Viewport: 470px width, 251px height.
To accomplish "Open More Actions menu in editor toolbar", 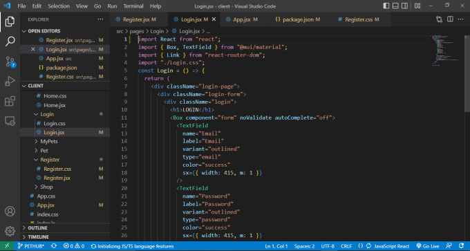I will pos(461,19).
